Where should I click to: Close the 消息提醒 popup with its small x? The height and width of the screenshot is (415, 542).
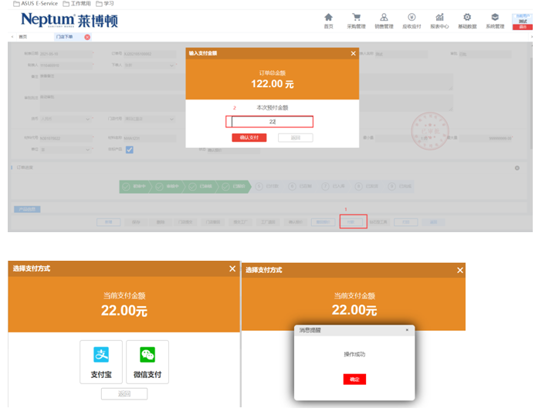(407, 330)
